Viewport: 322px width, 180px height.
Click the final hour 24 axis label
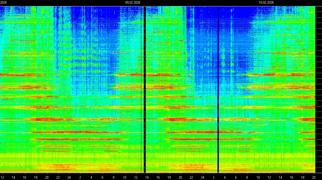click(202, 177)
